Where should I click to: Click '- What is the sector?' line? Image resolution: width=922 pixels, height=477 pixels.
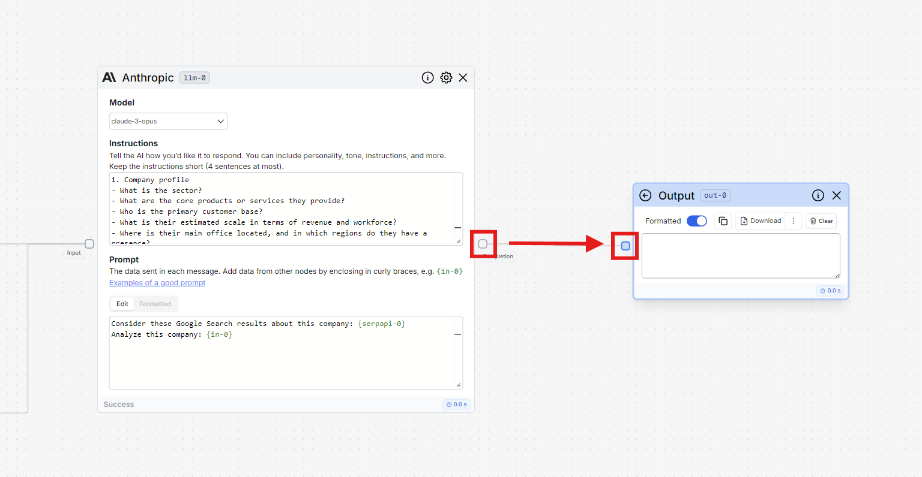pos(157,191)
